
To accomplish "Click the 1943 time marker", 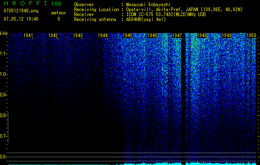I will [78, 35].
